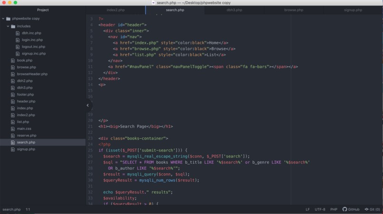Click the green macOS zoom window button
383x214 pixels.
(x=15, y=2)
